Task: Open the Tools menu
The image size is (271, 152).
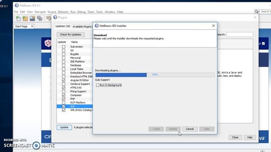Action: (x=100, y=12)
